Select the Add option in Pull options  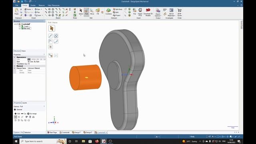tap(17, 114)
